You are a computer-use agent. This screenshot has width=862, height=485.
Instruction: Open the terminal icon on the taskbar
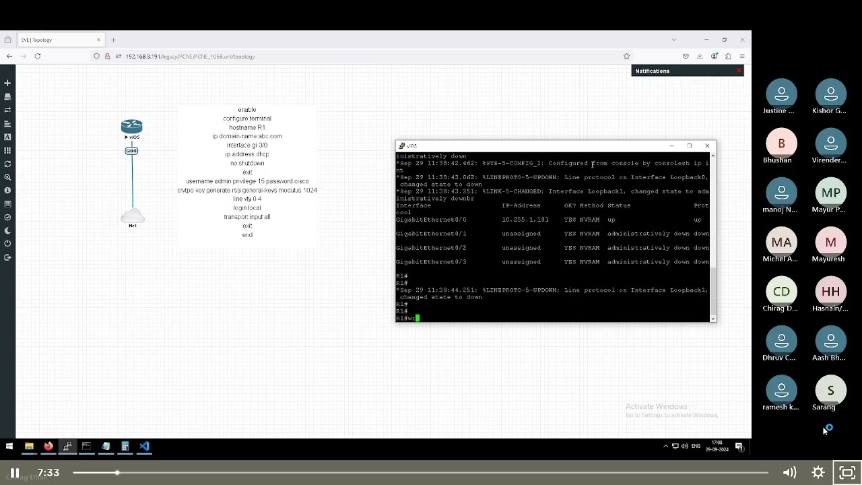(86, 446)
